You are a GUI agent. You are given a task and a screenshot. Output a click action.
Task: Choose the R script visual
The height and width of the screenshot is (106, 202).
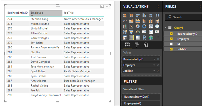pyautogui.click(x=144, y=38)
